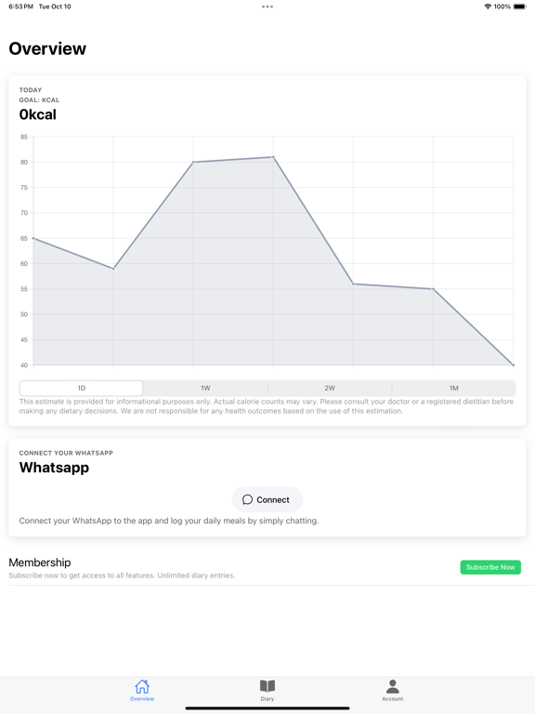Click the Membership heading row
This screenshot has width=535, height=714.
click(x=267, y=568)
